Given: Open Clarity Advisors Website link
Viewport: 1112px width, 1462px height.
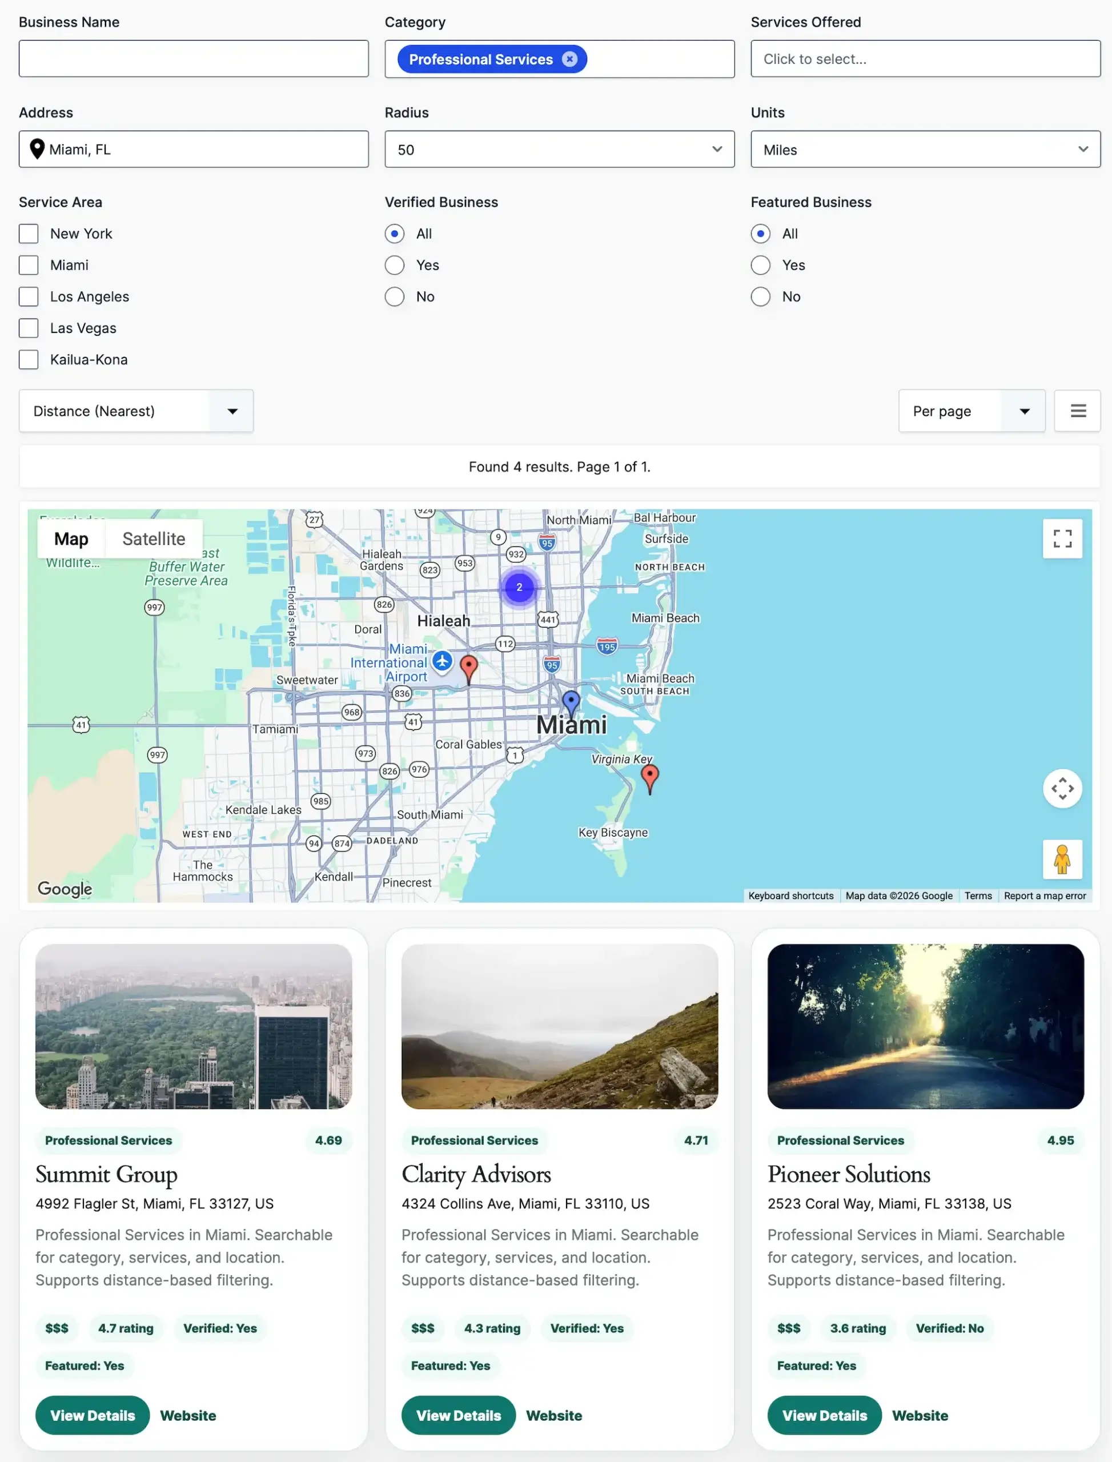Looking at the screenshot, I should tap(554, 1415).
